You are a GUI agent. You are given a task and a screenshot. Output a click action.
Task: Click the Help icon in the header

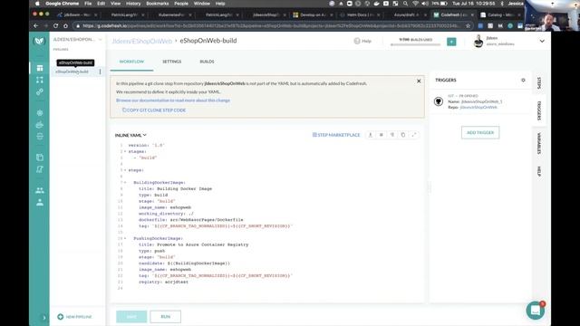click(x=357, y=41)
